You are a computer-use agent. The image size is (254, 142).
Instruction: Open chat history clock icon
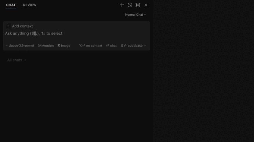[130, 5]
